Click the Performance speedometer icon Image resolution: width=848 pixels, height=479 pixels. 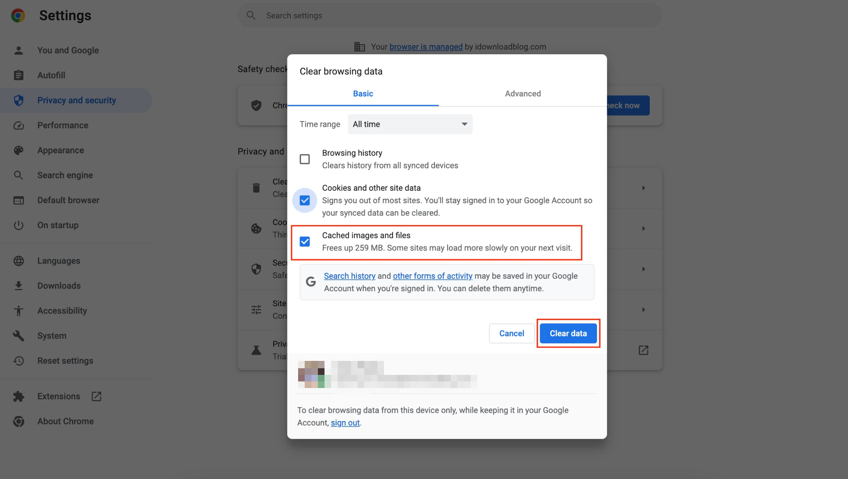[x=18, y=125]
